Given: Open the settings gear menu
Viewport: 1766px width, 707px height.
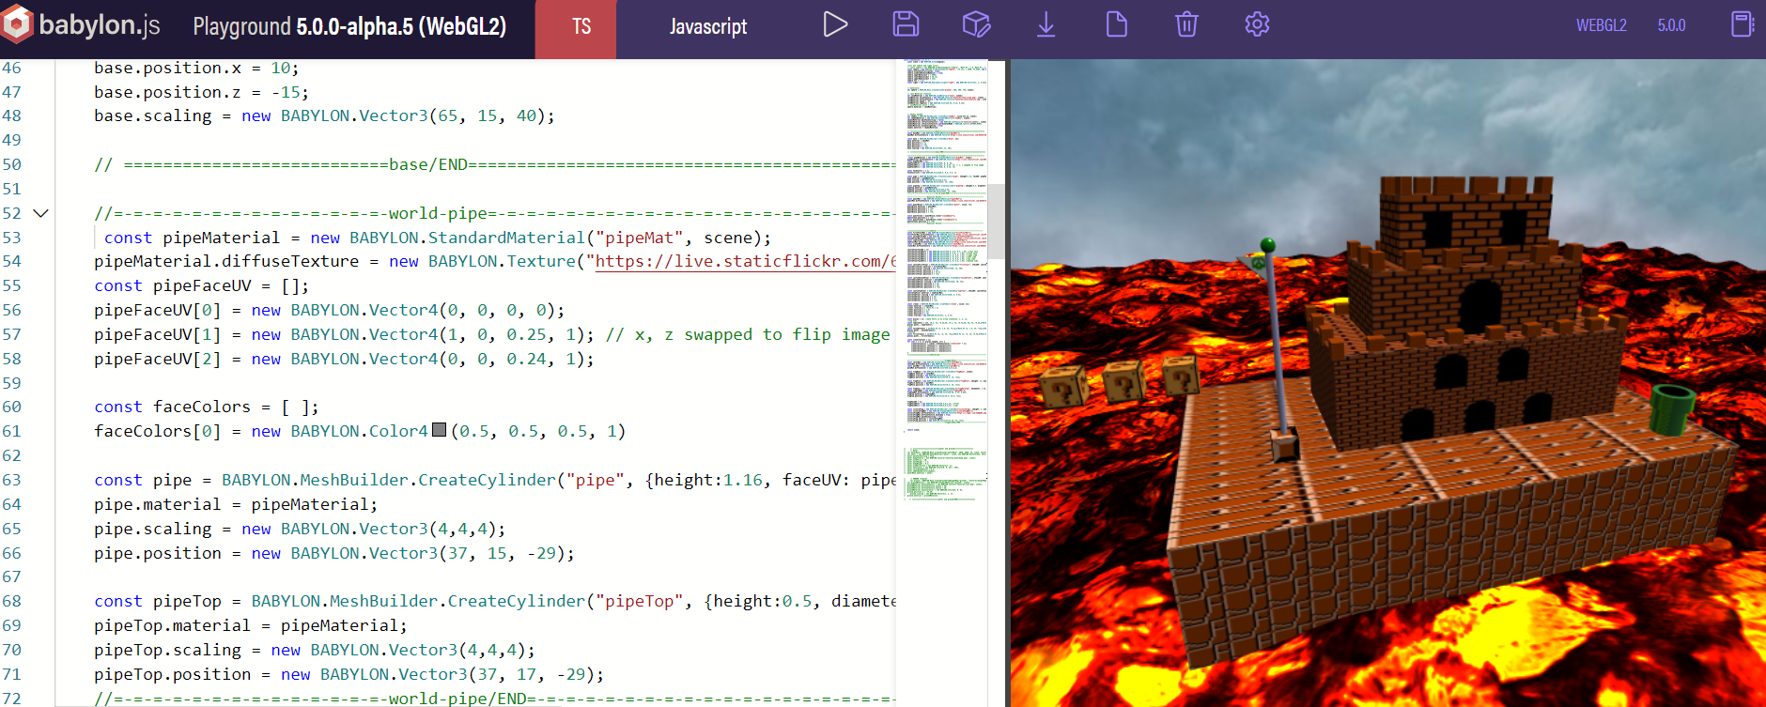Looking at the screenshot, I should coord(1257,24).
